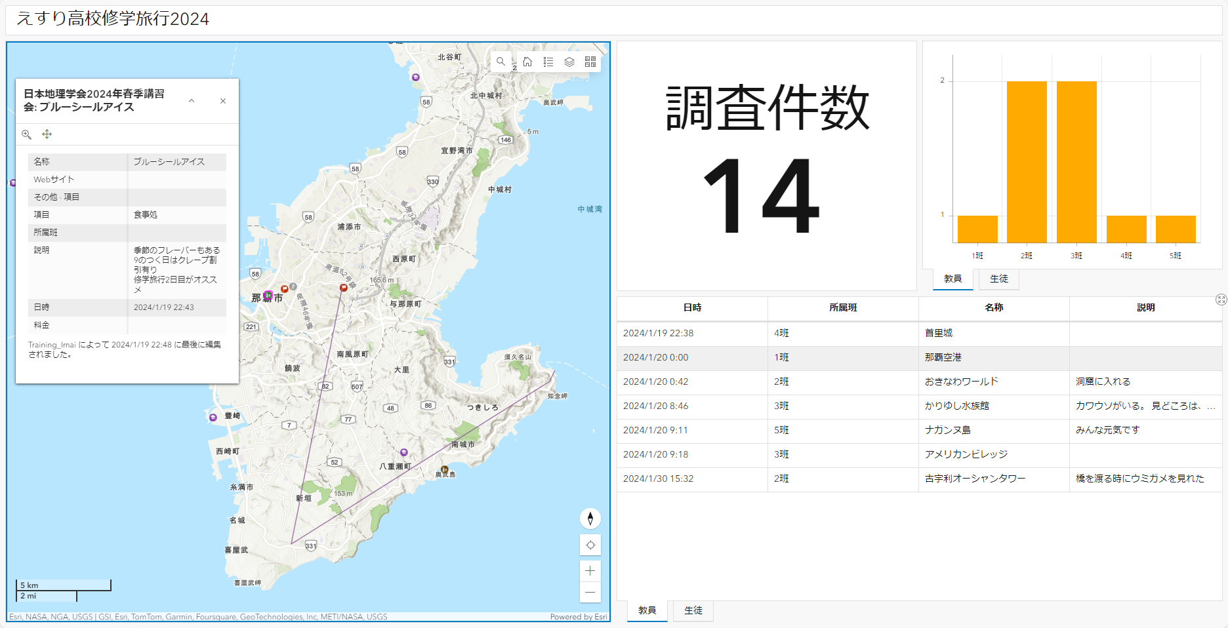Open the layers visibility panel icon

[569, 62]
